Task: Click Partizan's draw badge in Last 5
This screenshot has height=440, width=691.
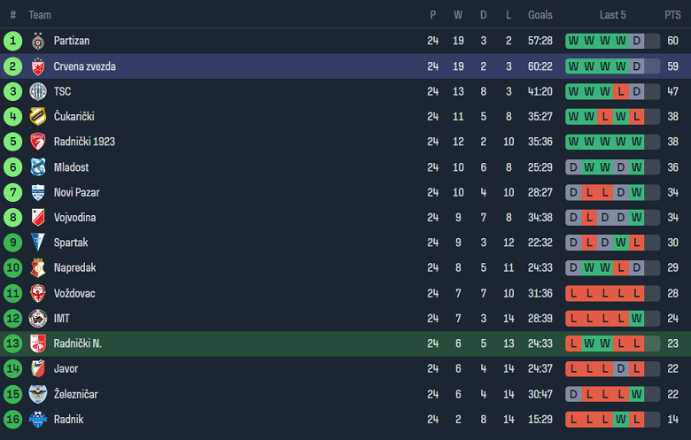Action: [637, 41]
